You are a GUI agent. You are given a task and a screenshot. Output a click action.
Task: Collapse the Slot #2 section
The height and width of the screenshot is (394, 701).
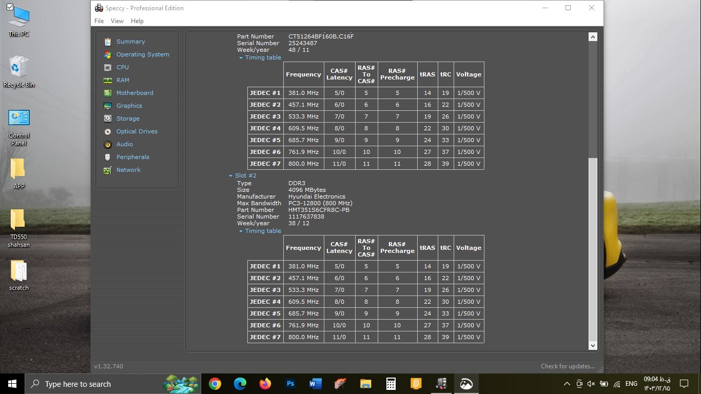[231, 176]
